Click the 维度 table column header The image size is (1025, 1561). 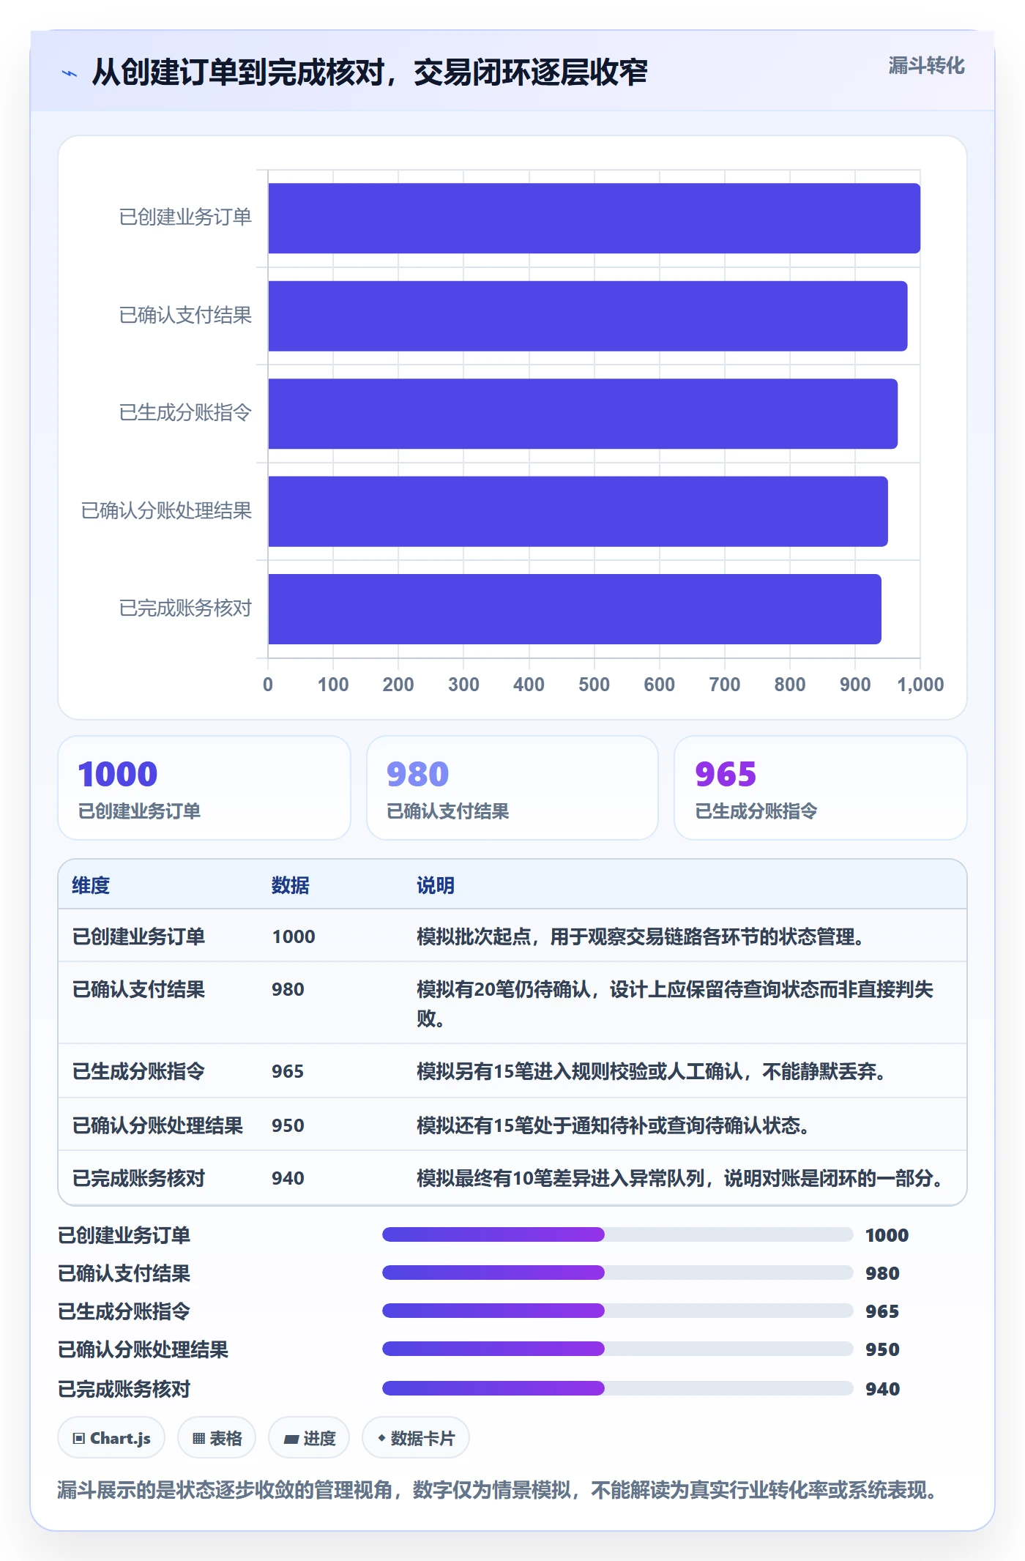tap(91, 885)
